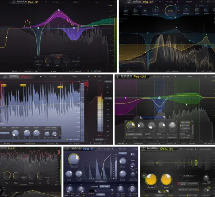
Task: Select the magenta band node in Pro-MB
Action: pyautogui.click(x=126, y=98)
